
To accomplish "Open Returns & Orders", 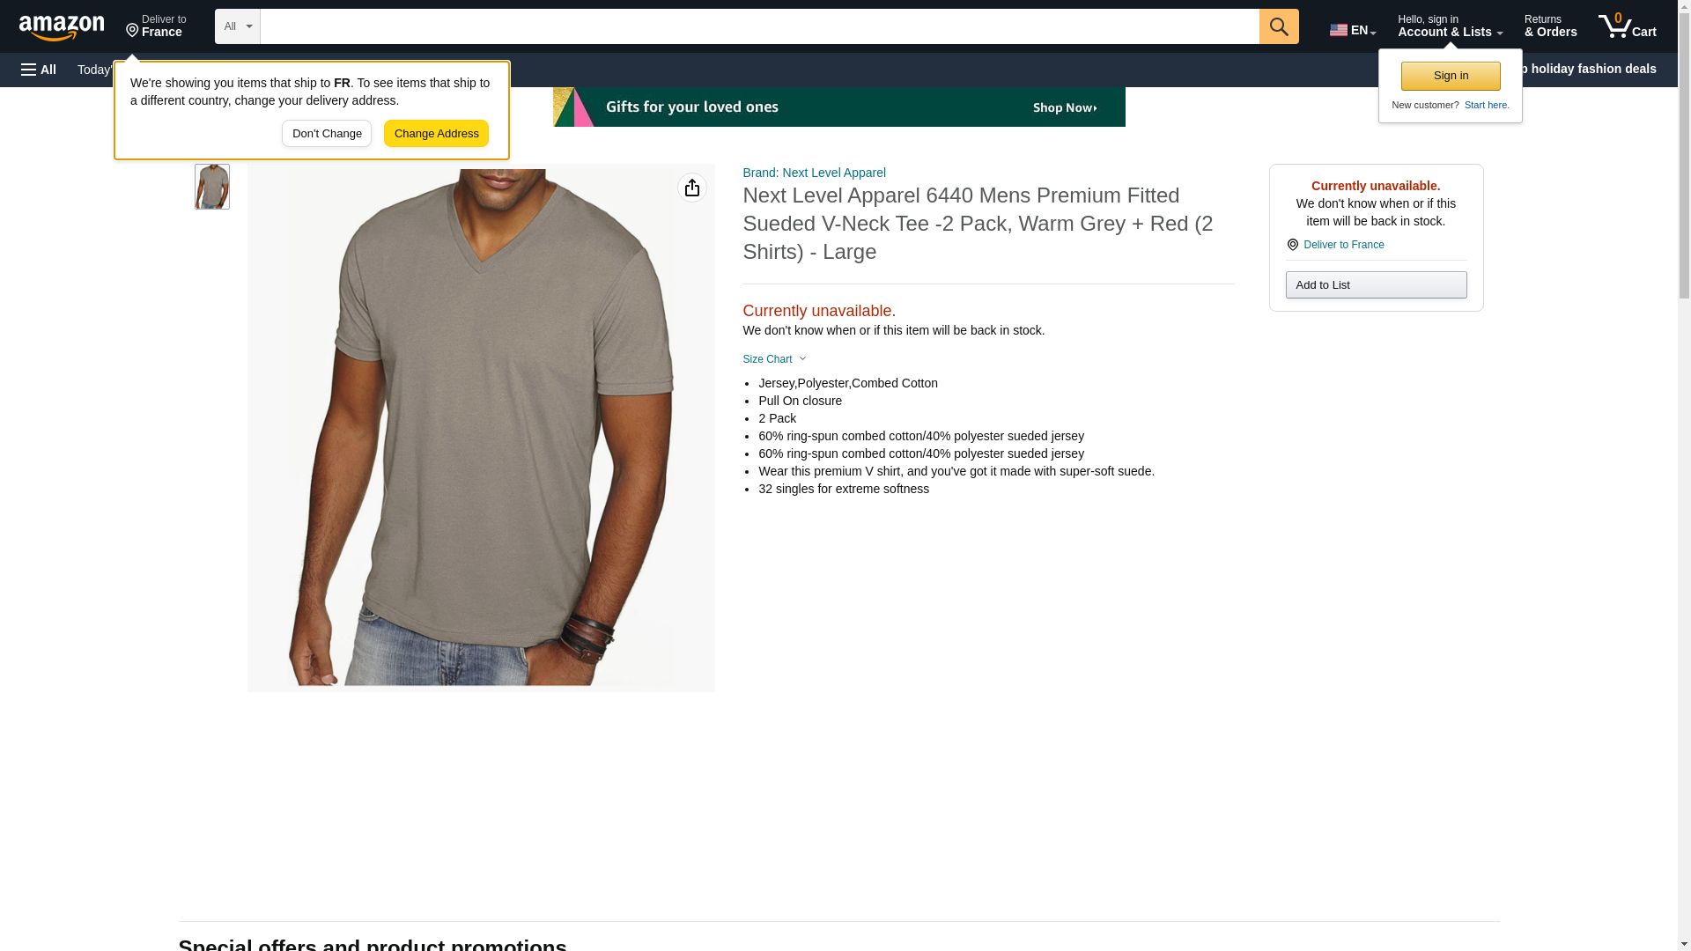I will tap(1551, 26).
